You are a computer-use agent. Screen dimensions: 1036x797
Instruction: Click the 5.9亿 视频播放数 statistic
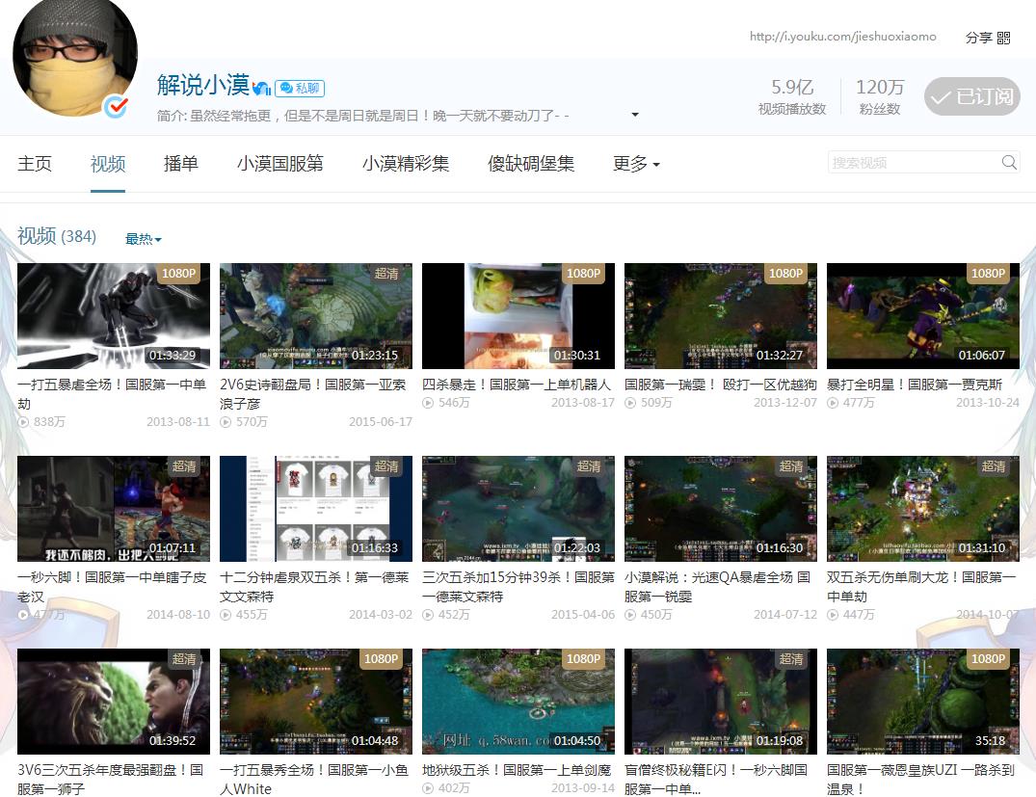tap(792, 97)
